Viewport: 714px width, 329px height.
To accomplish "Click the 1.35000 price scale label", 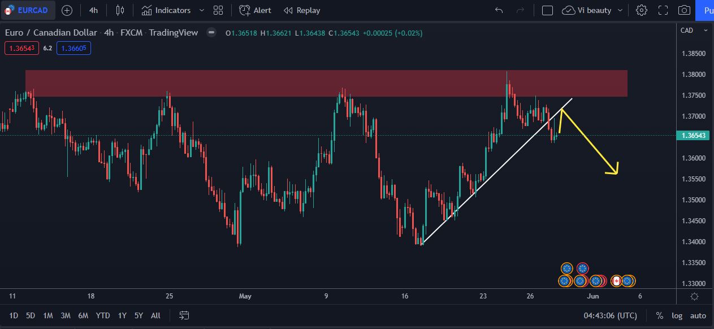I will [x=693, y=200].
